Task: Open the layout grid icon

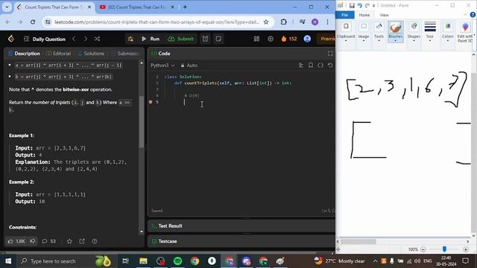Action: (256, 39)
